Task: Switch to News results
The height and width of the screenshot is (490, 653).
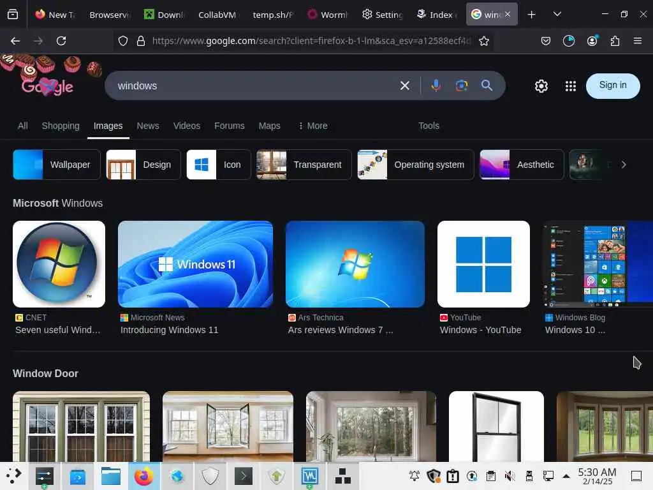Action: (x=148, y=126)
